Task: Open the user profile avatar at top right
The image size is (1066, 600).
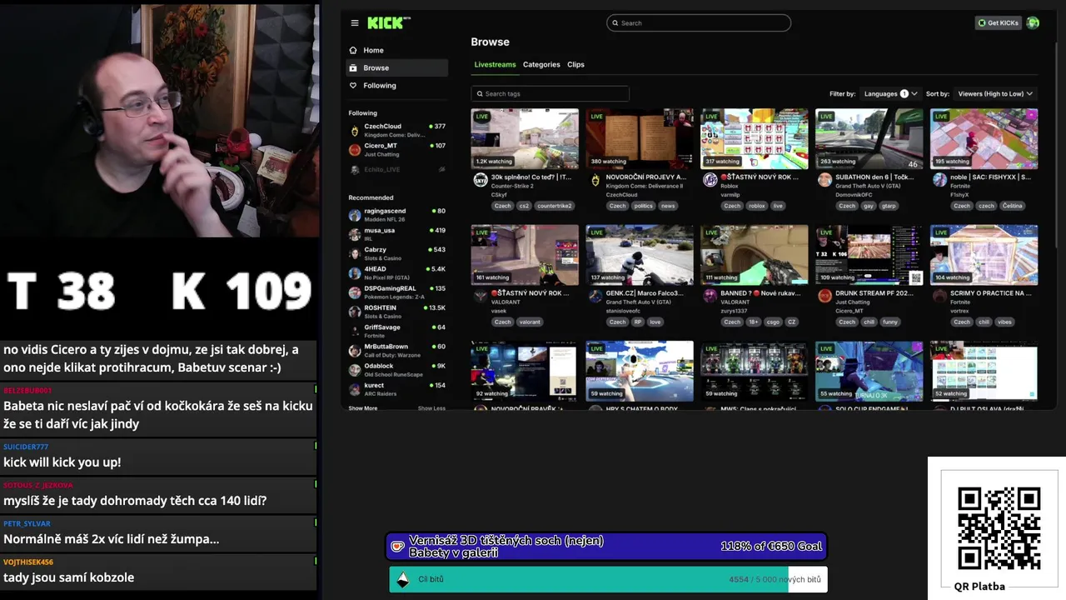Action: [x=1033, y=23]
